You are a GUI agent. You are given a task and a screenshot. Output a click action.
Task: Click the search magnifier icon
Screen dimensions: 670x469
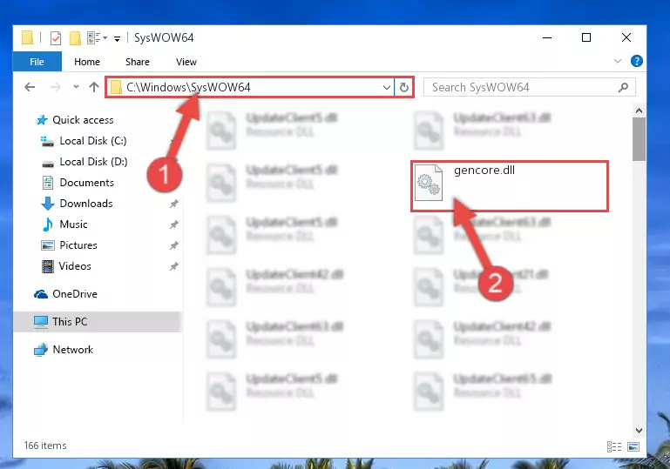(x=623, y=88)
